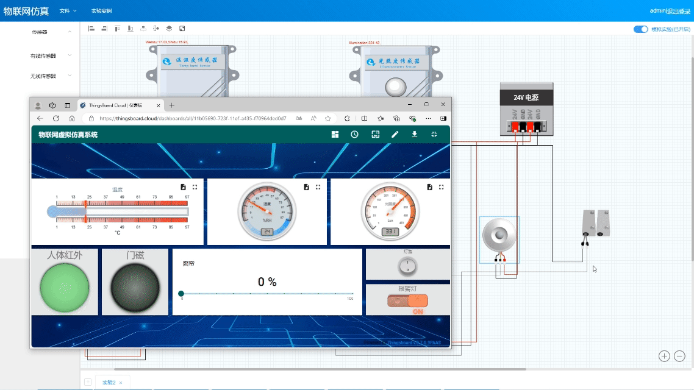Image resolution: width=694 pixels, height=390 pixels.
Task: Click the align left icon in canvas toolbar
Action: [x=91, y=29]
